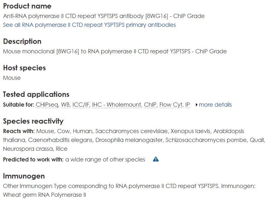The image size is (270, 205).
Task: Open See all RNA polymerase II antibodies link
Action: point(89,25)
